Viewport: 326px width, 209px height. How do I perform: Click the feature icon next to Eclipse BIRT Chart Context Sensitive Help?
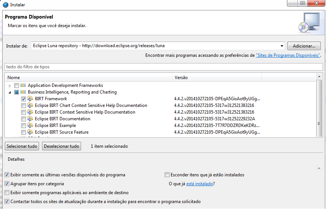[x=30, y=105]
